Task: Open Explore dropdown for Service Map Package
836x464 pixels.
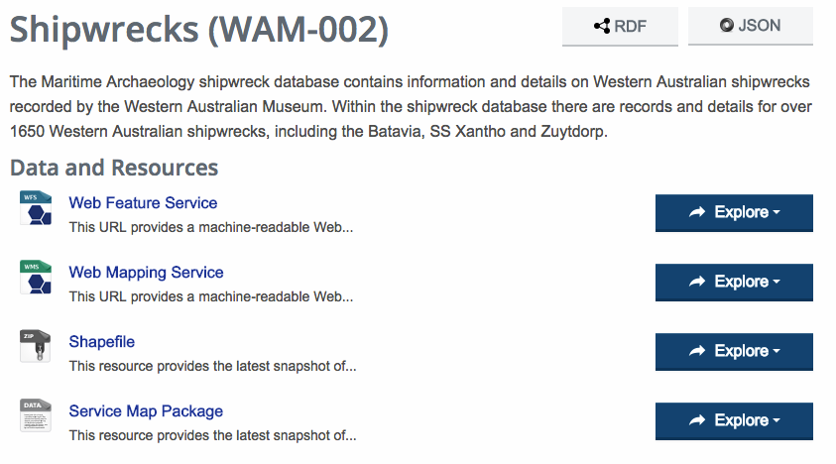Action: (734, 420)
